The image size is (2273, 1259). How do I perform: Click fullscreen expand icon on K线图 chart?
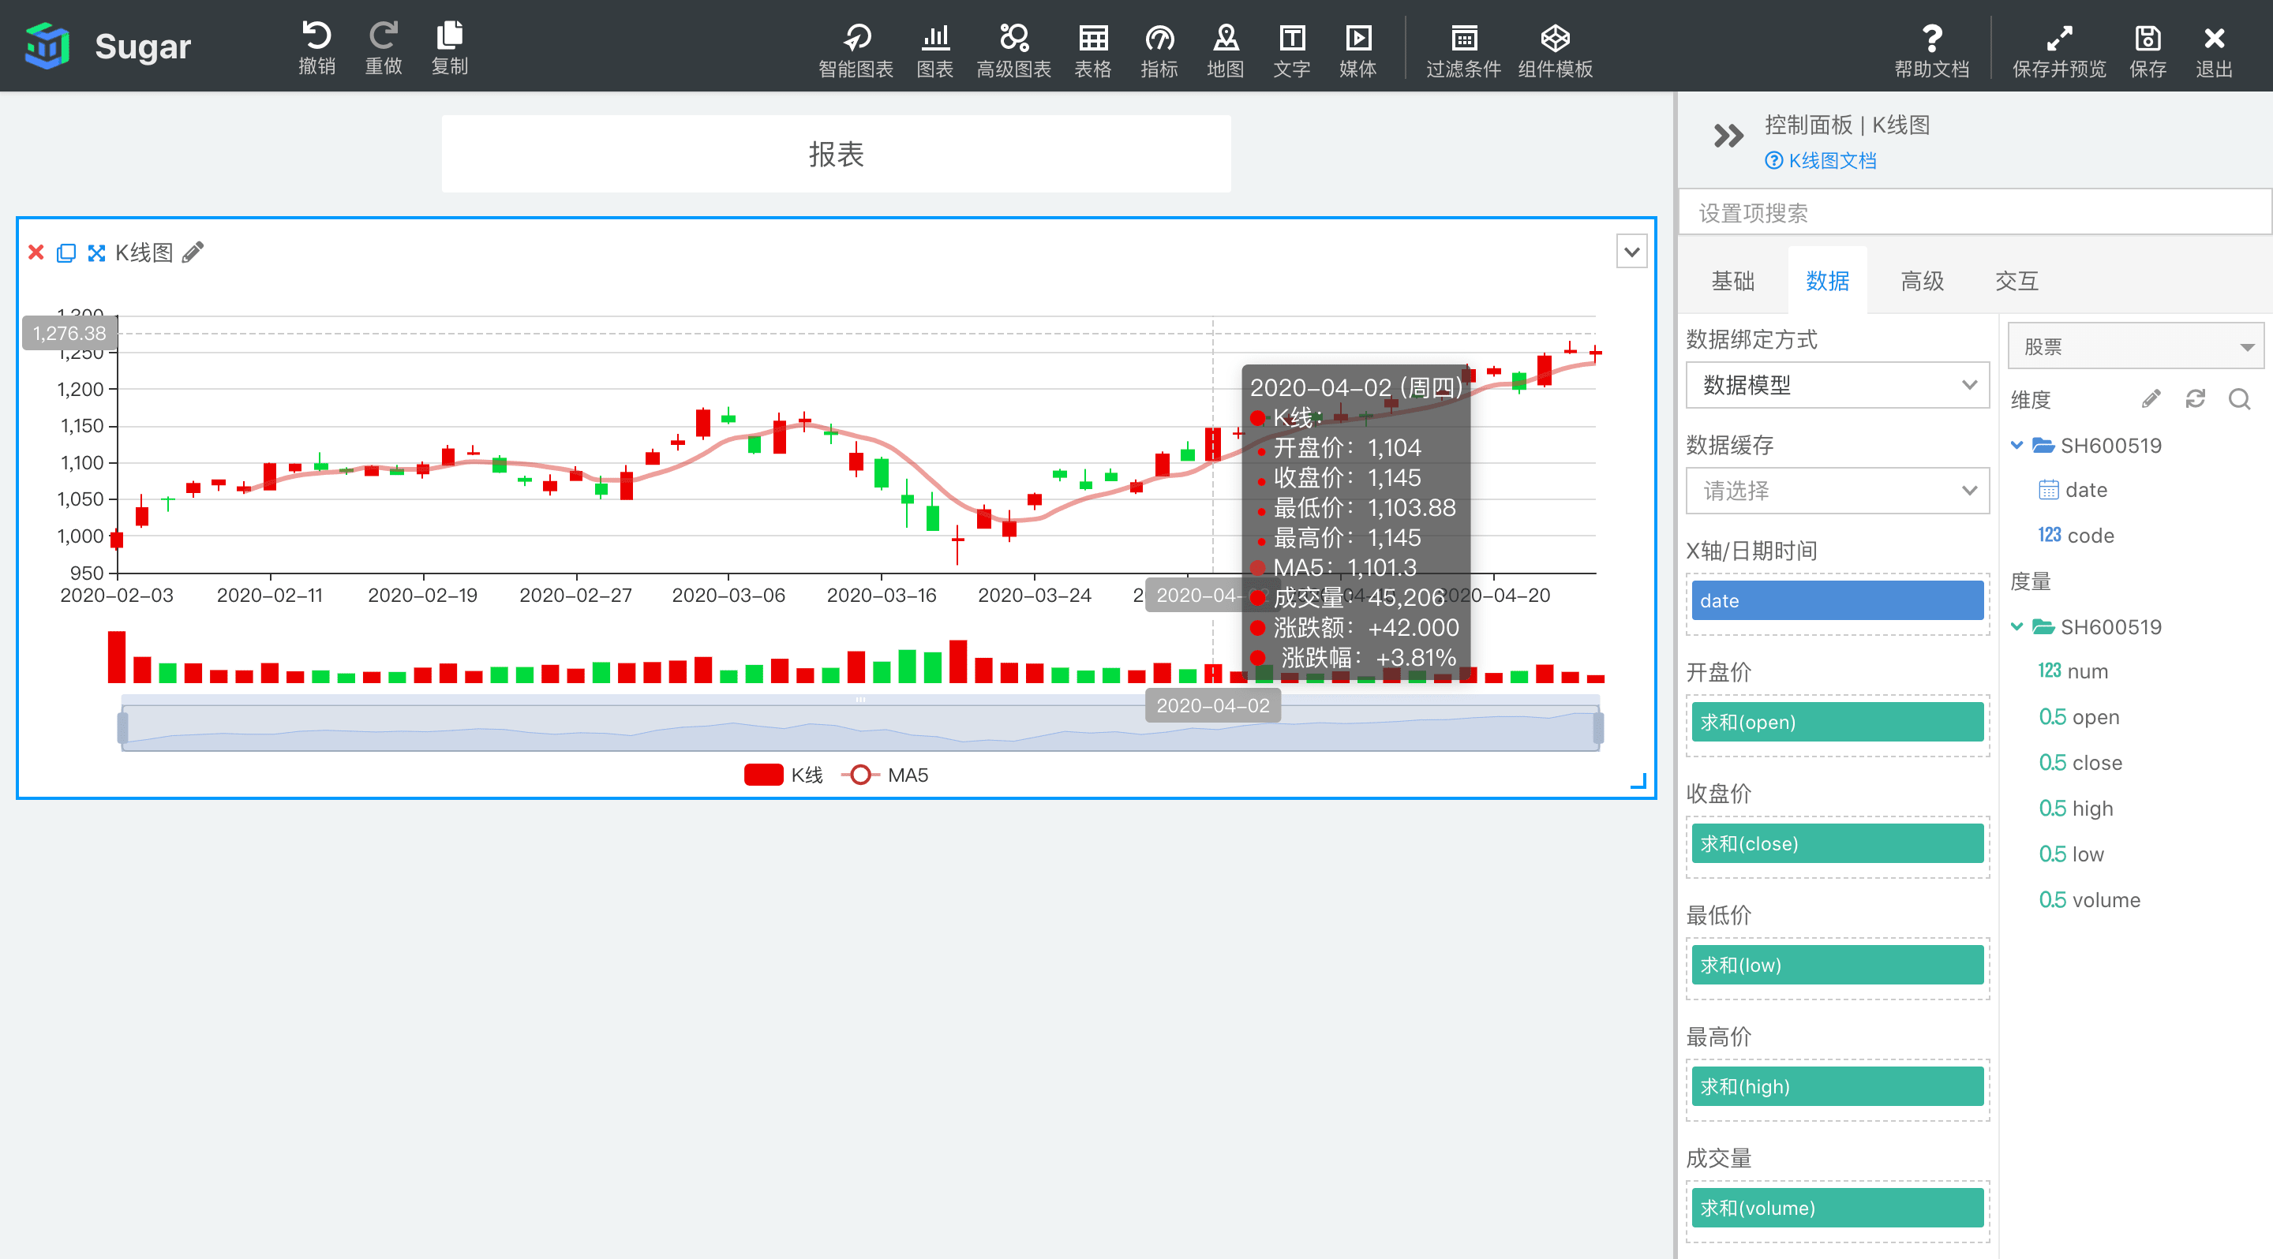[x=96, y=253]
